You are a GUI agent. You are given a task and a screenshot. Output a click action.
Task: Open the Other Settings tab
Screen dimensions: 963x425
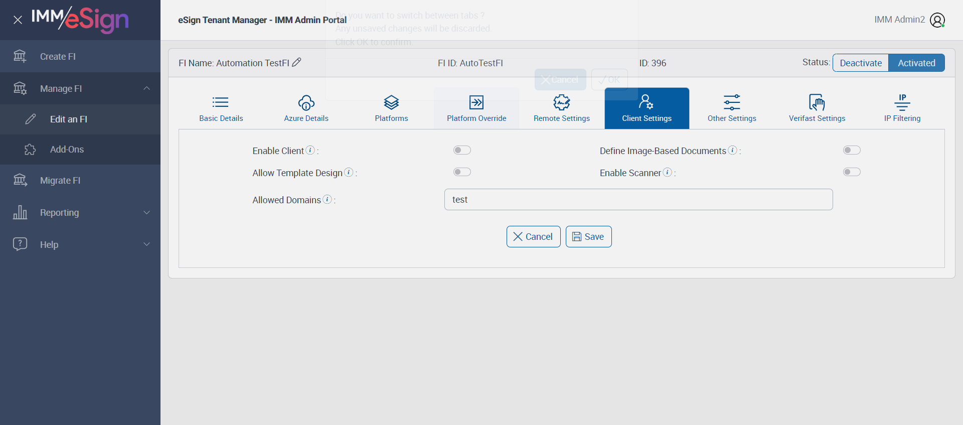(x=732, y=108)
